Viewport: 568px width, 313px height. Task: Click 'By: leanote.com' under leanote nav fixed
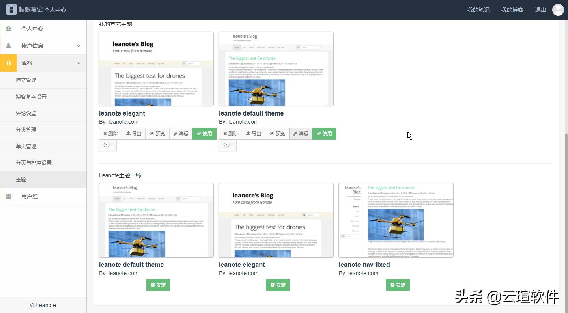click(x=359, y=273)
